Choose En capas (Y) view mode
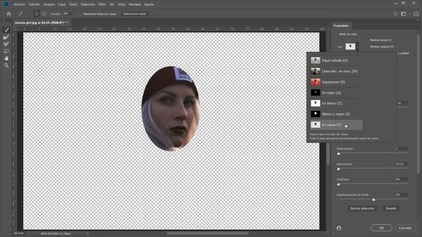The image size is (422, 237). click(x=336, y=124)
